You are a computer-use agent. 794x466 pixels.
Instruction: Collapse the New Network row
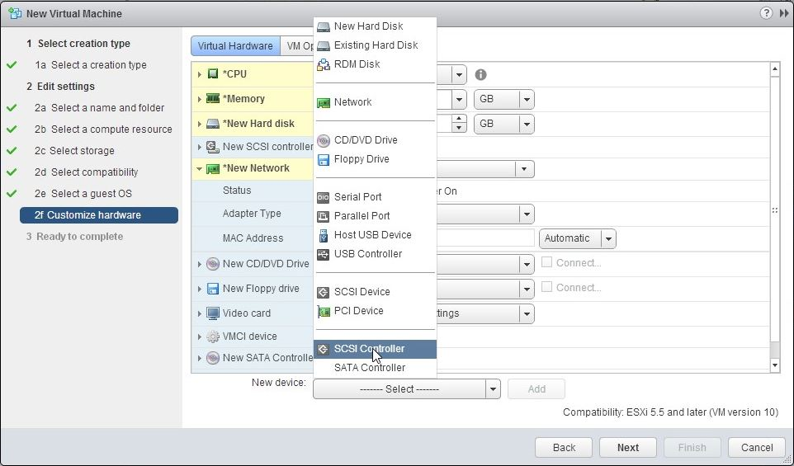tap(200, 169)
